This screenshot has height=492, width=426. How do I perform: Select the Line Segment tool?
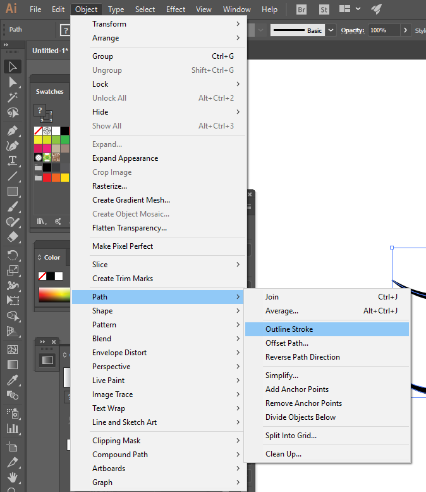point(13,176)
